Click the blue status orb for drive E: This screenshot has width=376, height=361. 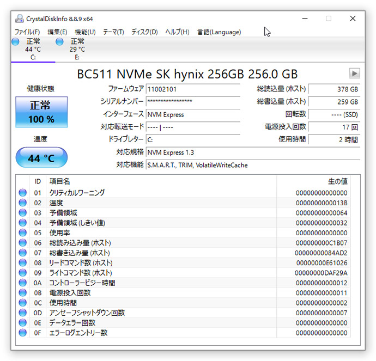click(x=59, y=42)
